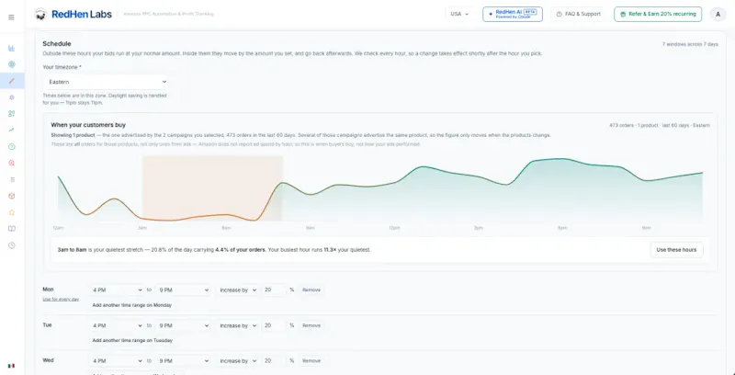Remove the Monday time range
The height and width of the screenshot is (375, 735).
coord(311,290)
